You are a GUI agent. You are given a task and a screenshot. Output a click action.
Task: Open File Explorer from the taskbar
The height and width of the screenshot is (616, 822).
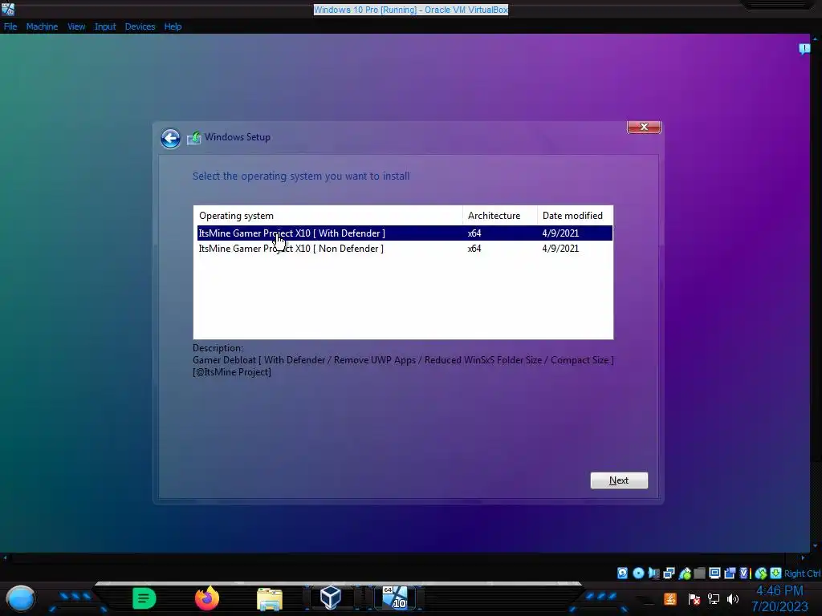(x=270, y=599)
